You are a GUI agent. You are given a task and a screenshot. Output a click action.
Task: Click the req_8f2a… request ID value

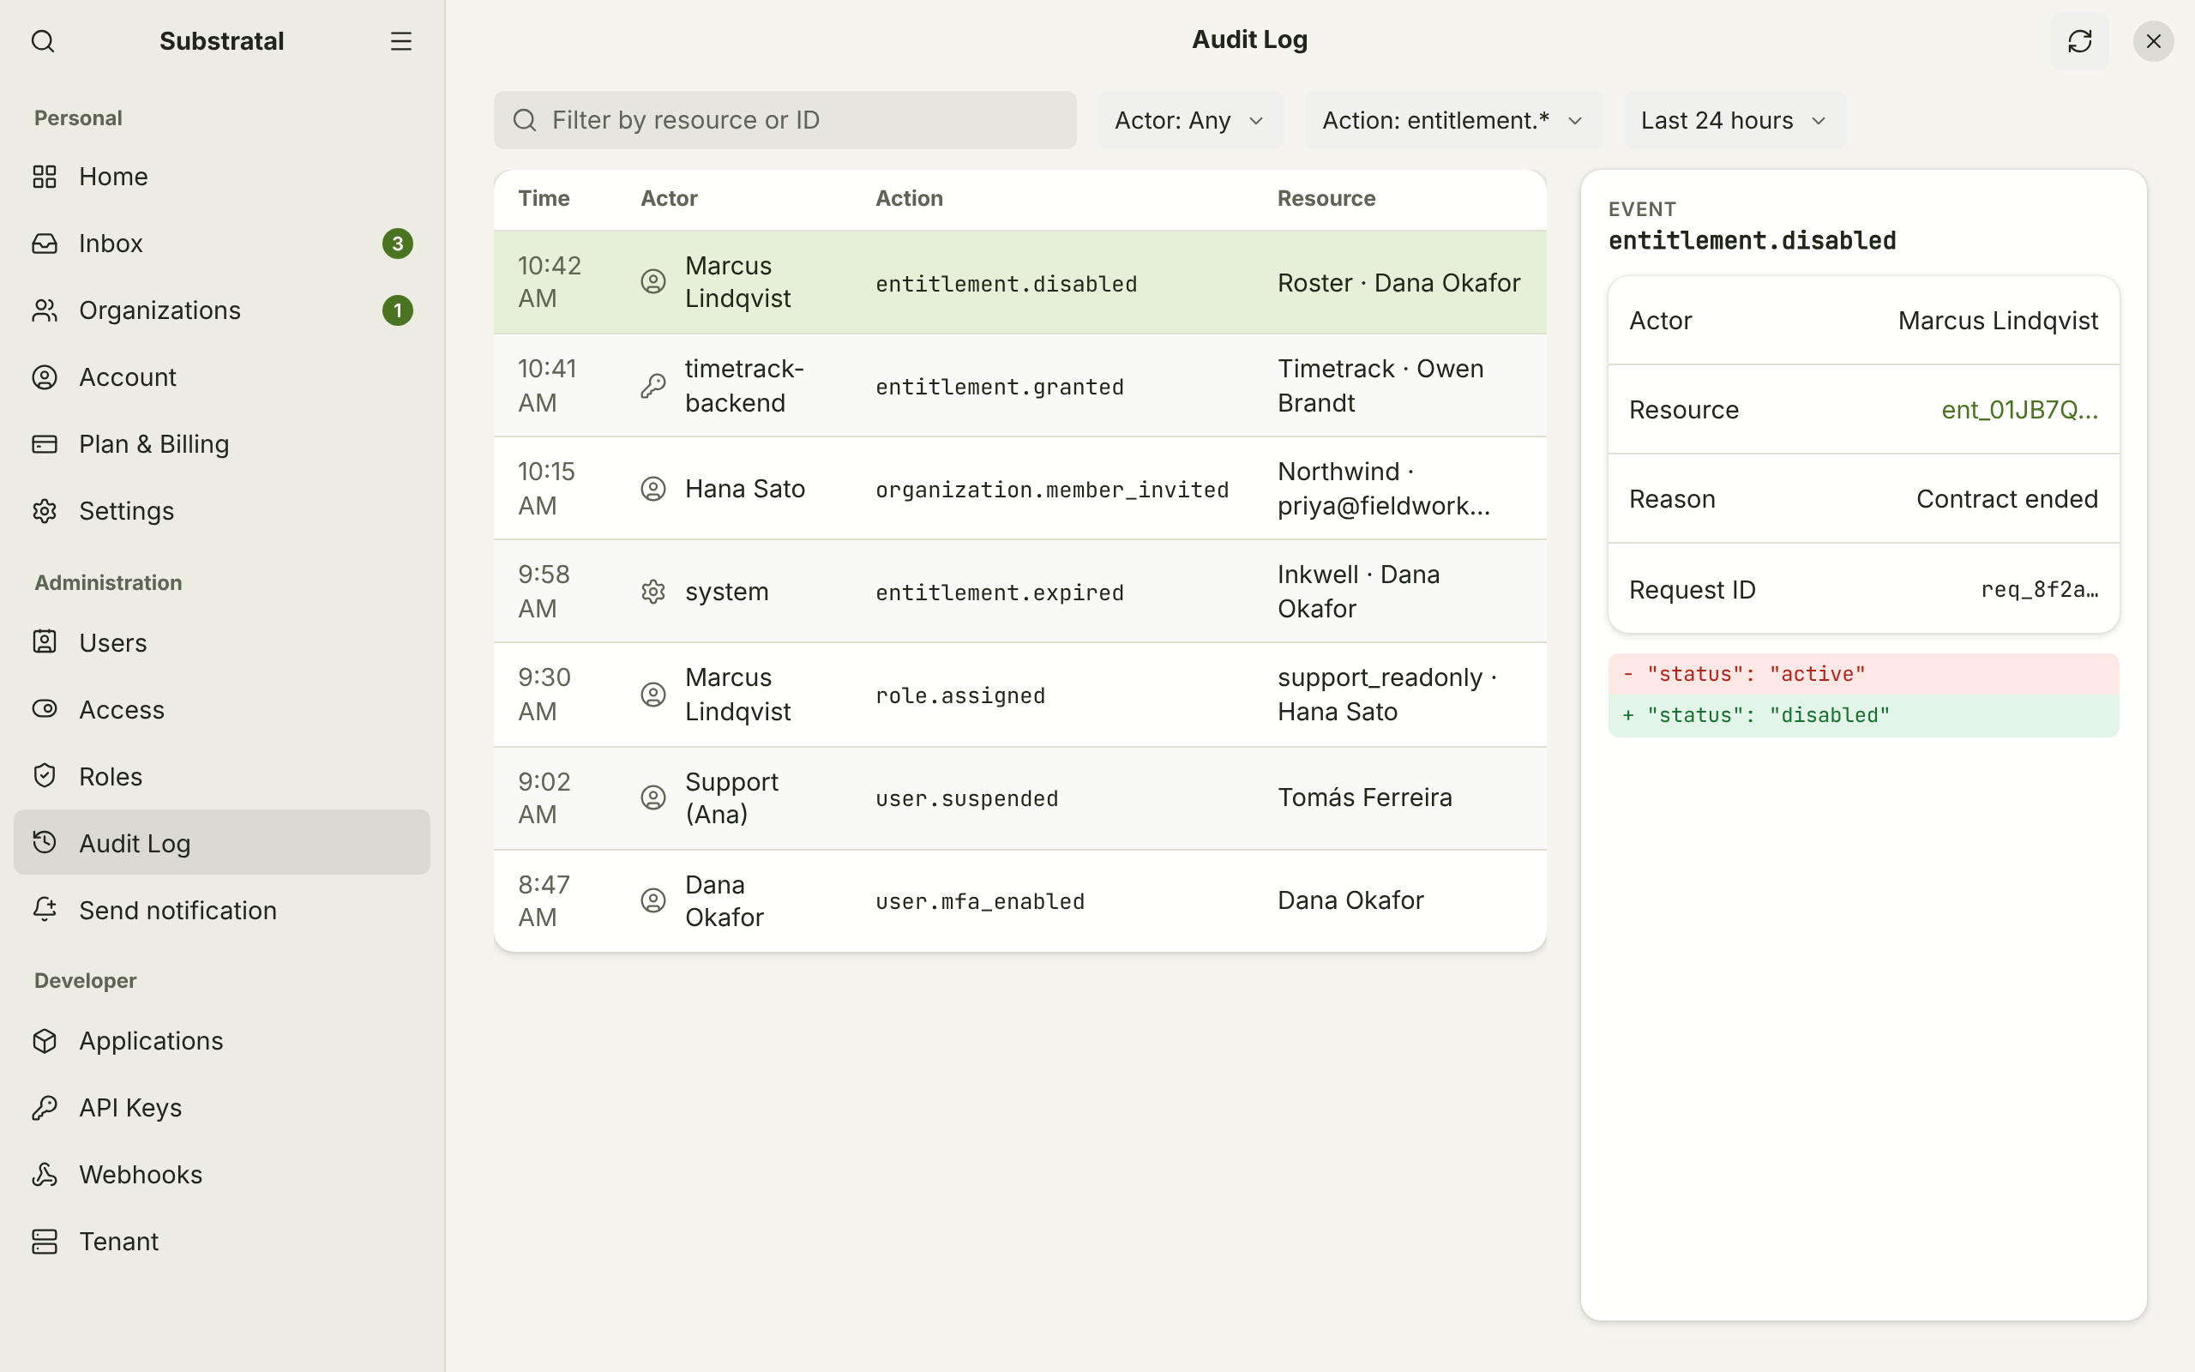[x=2039, y=590]
